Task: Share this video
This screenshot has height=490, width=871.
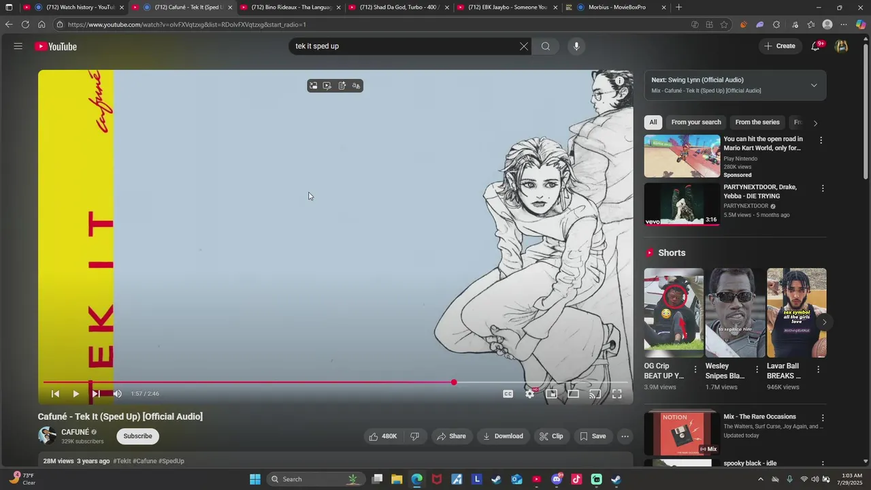Action: (451, 436)
